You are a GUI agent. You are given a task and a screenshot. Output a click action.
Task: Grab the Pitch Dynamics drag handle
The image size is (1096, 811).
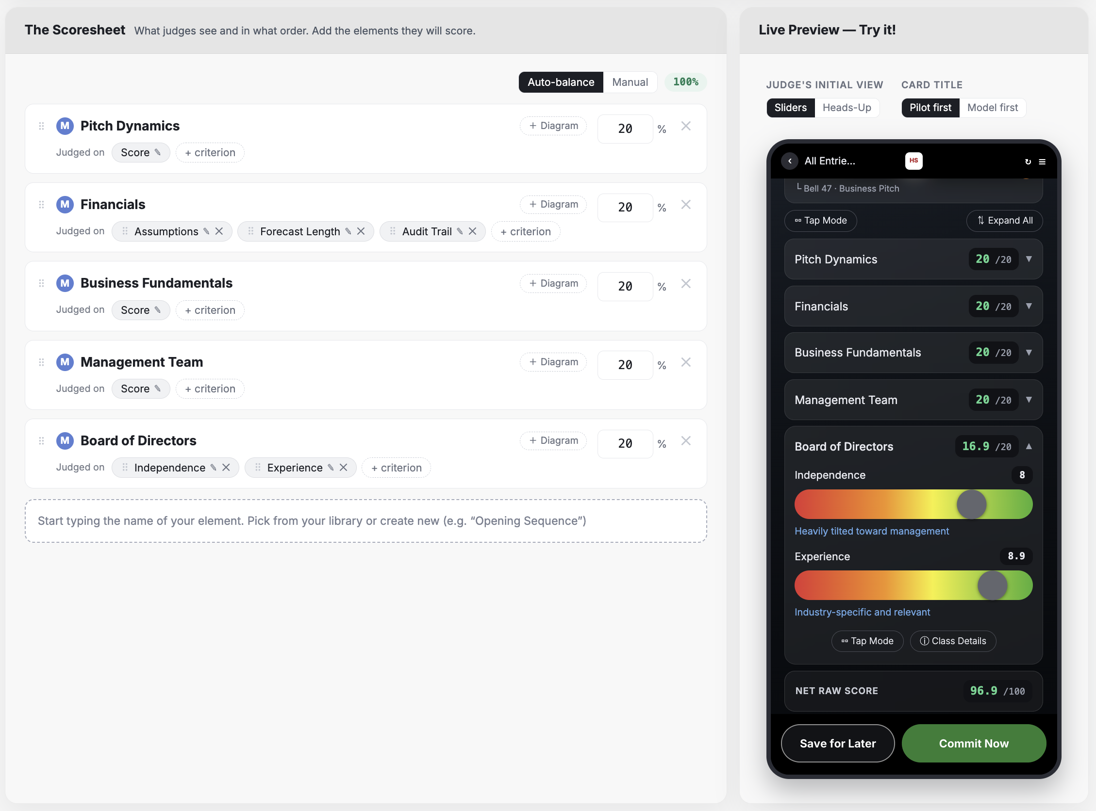click(x=41, y=126)
